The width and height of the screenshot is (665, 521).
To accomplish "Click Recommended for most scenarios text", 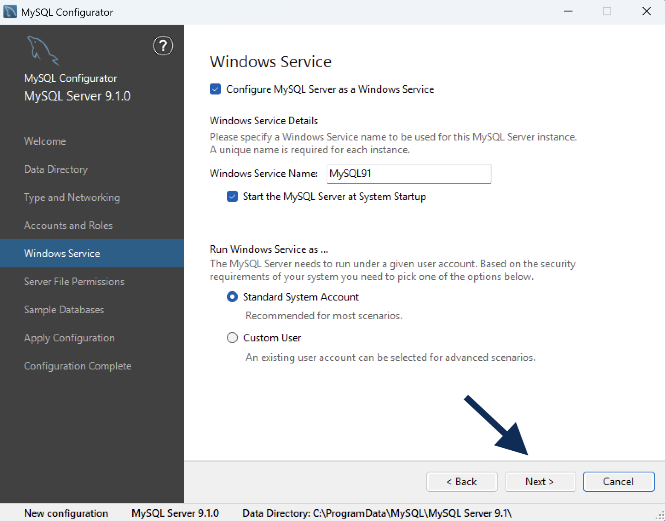I will [x=324, y=316].
